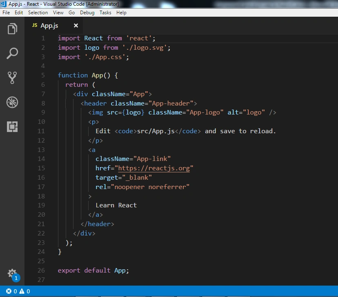
Task: Click "noopener noreferrer" rel value
Action: [x=150, y=187]
